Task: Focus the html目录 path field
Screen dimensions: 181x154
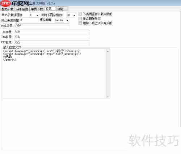Action: coord(42,26)
